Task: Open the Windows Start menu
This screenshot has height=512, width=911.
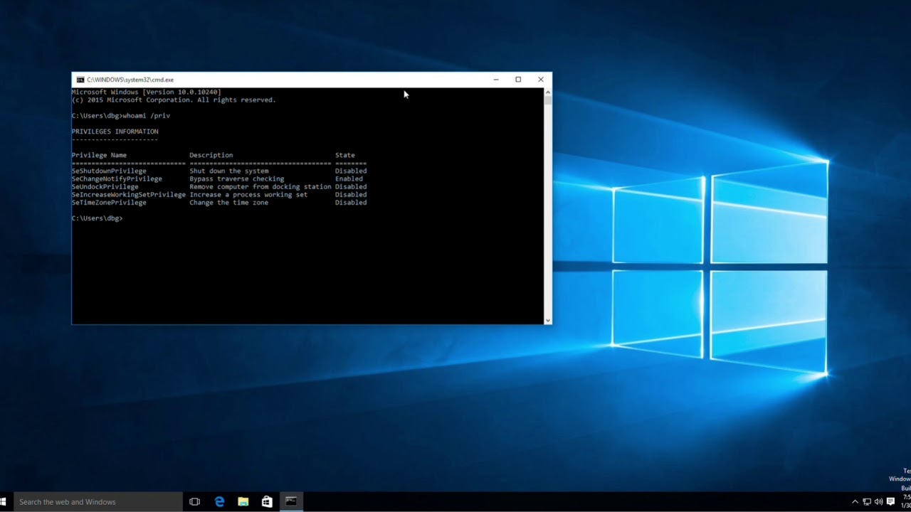Action: tap(4, 501)
